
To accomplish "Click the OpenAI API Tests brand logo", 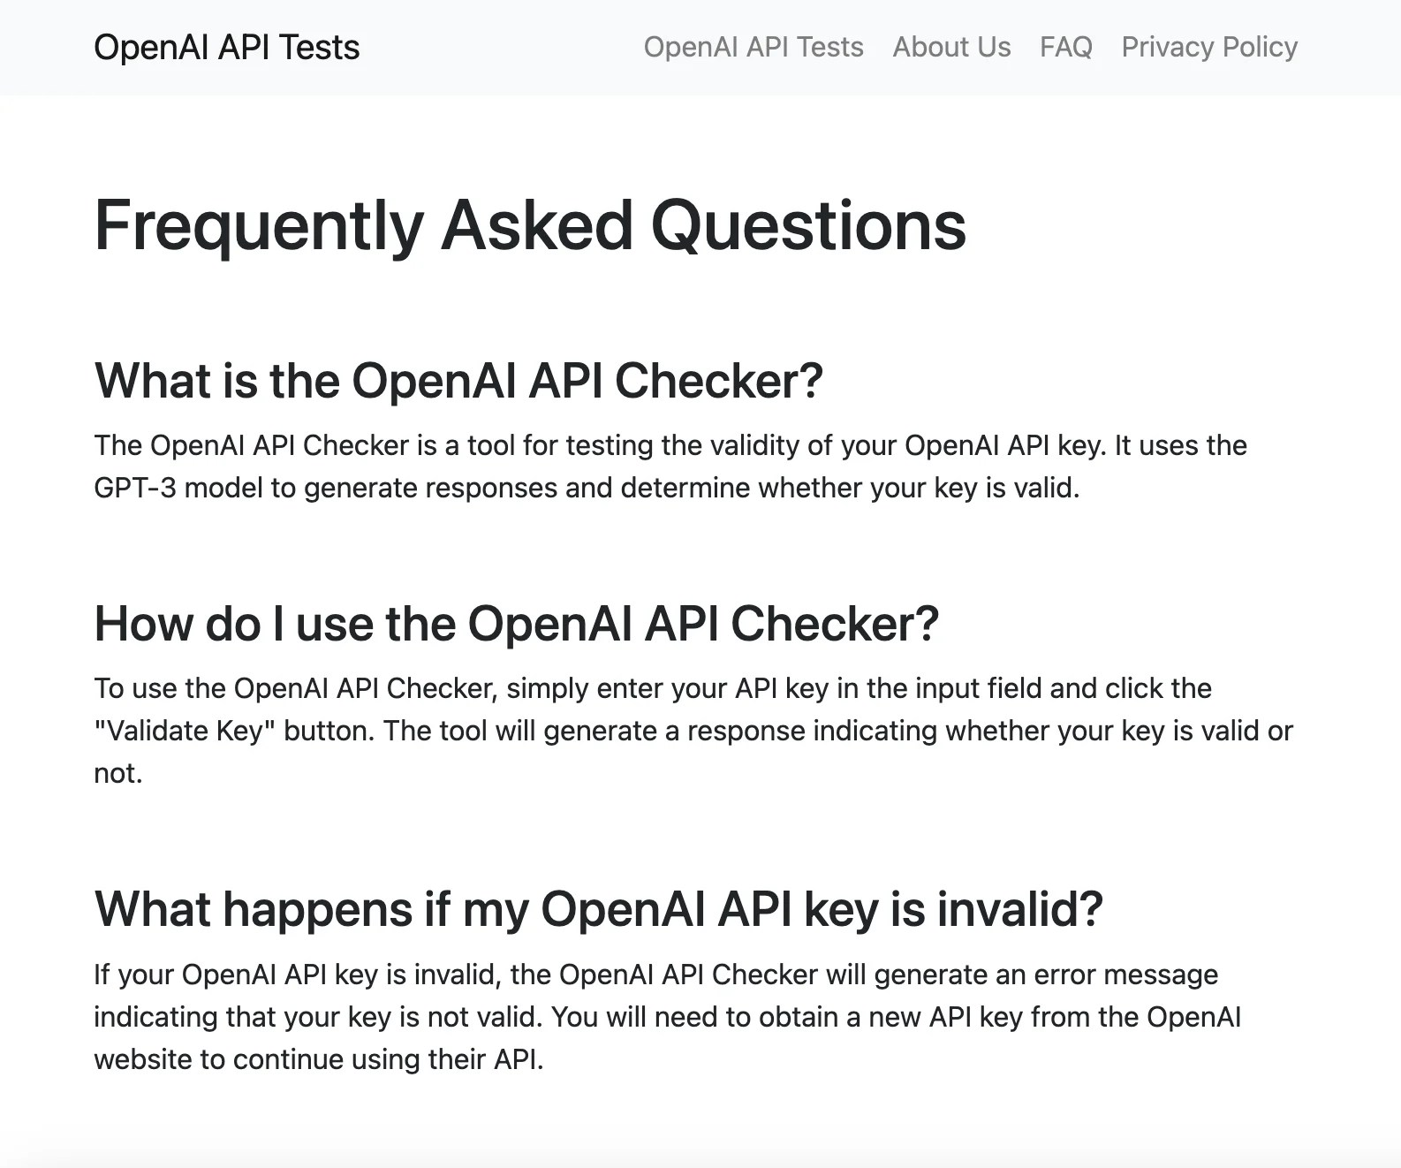I will click(227, 47).
